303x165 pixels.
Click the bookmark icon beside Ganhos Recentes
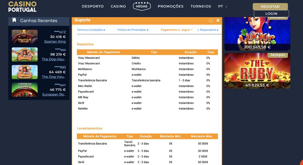point(14,20)
